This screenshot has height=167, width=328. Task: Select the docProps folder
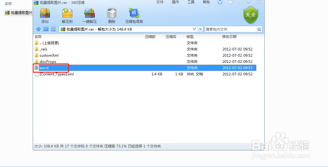pos(145,62)
